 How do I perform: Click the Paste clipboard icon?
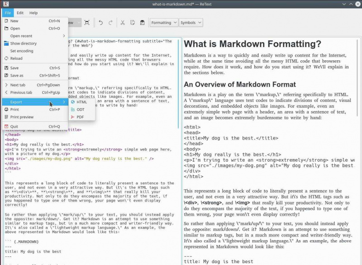pyautogui.click(x=142, y=22)
